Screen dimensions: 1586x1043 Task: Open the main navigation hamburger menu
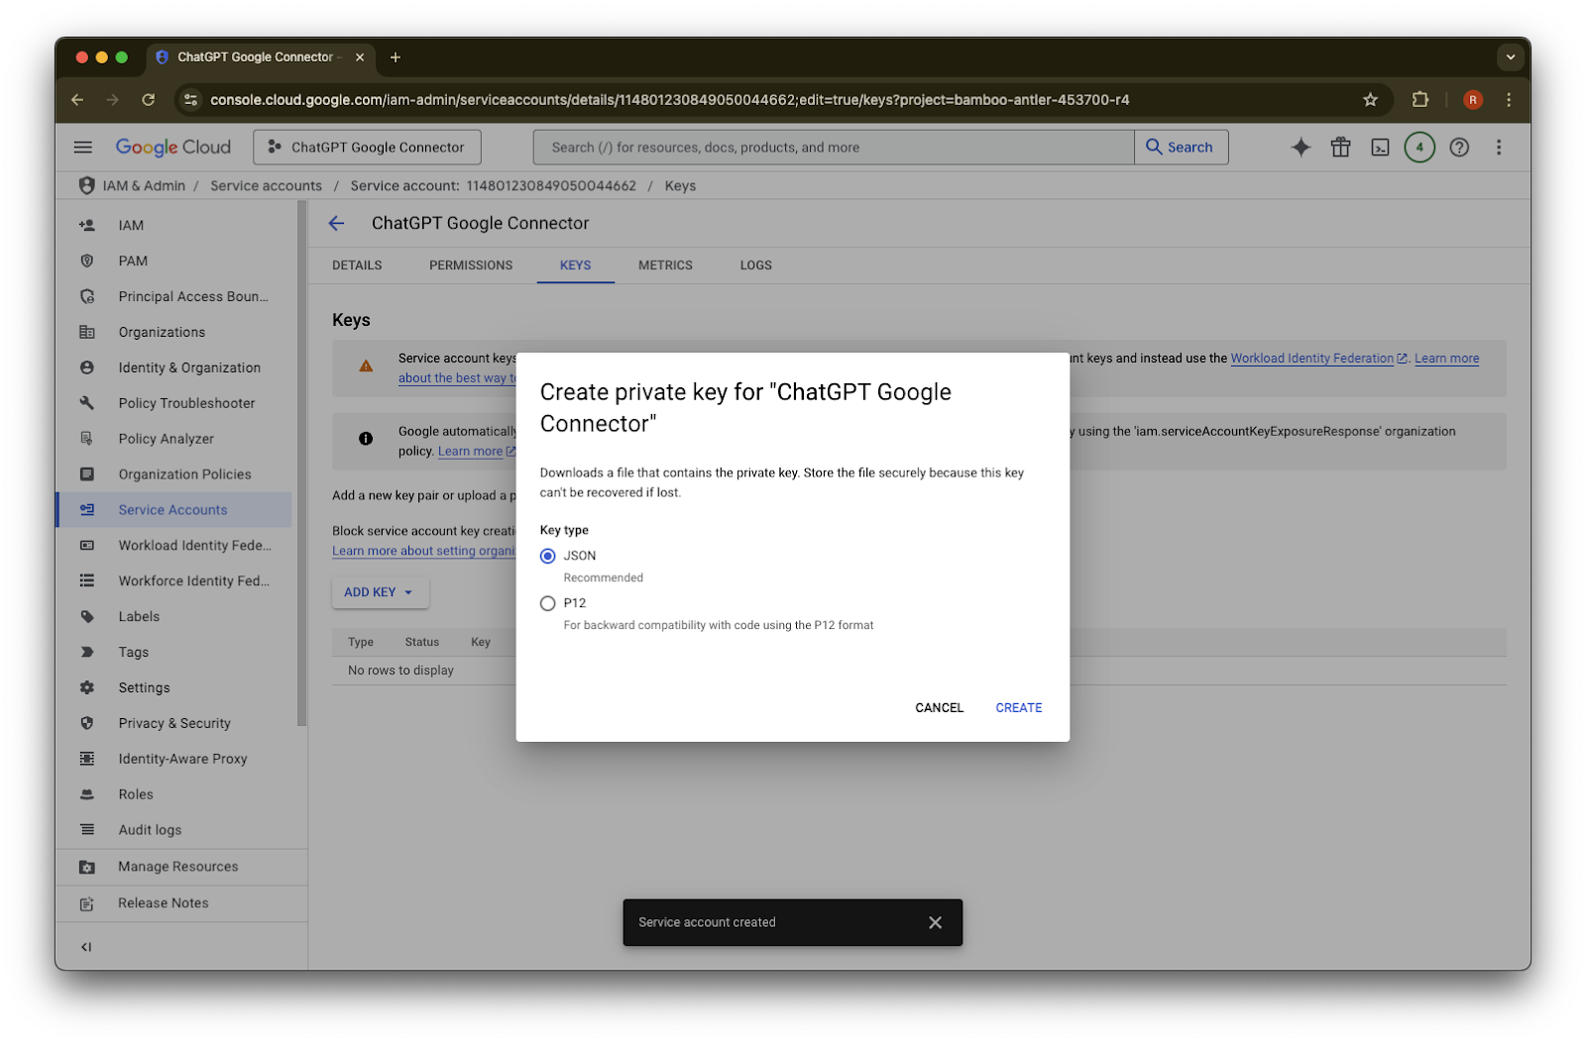coord(83,148)
